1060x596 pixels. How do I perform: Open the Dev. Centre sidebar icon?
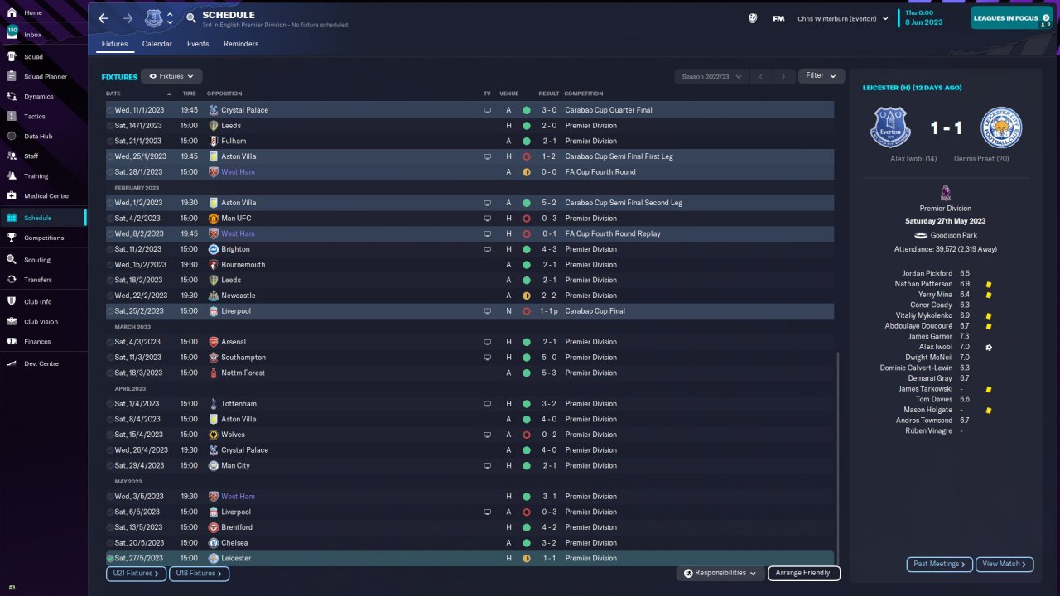coord(12,364)
